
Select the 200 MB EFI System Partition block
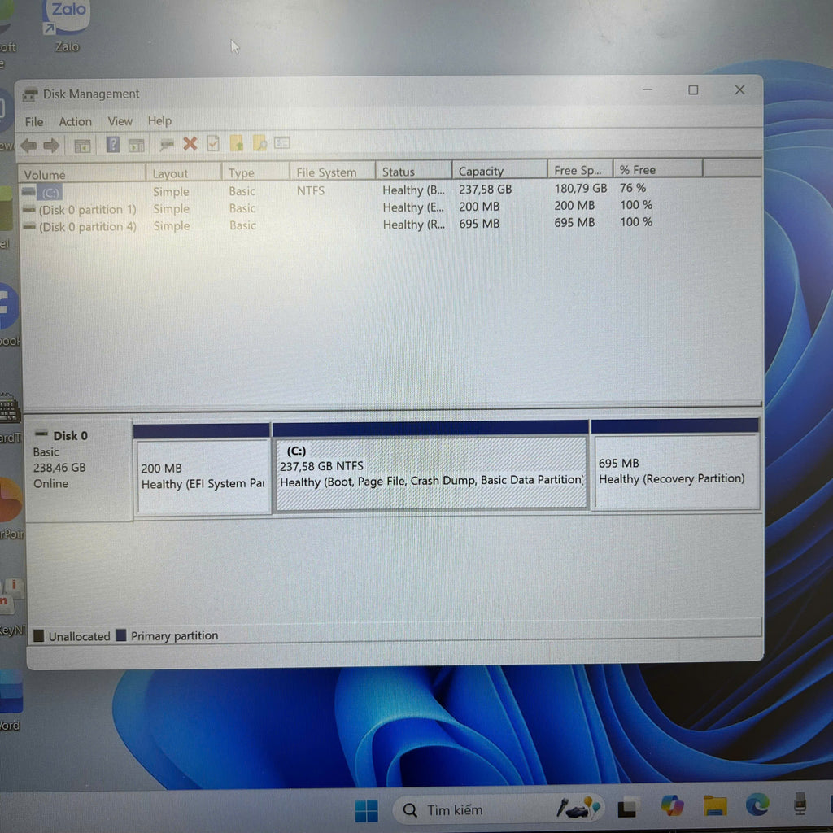tap(203, 476)
